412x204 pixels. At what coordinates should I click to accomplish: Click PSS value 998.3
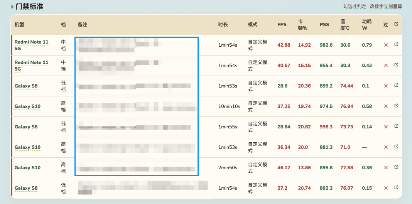click(326, 127)
